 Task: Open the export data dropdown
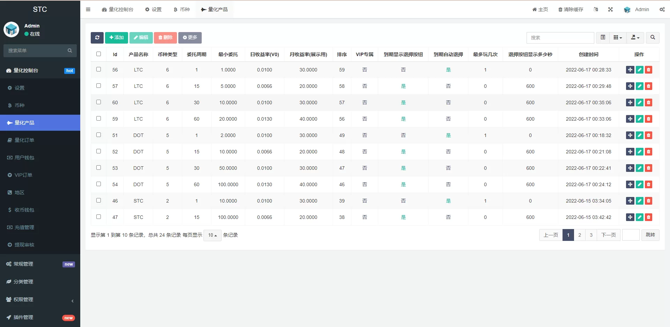click(x=635, y=38)
